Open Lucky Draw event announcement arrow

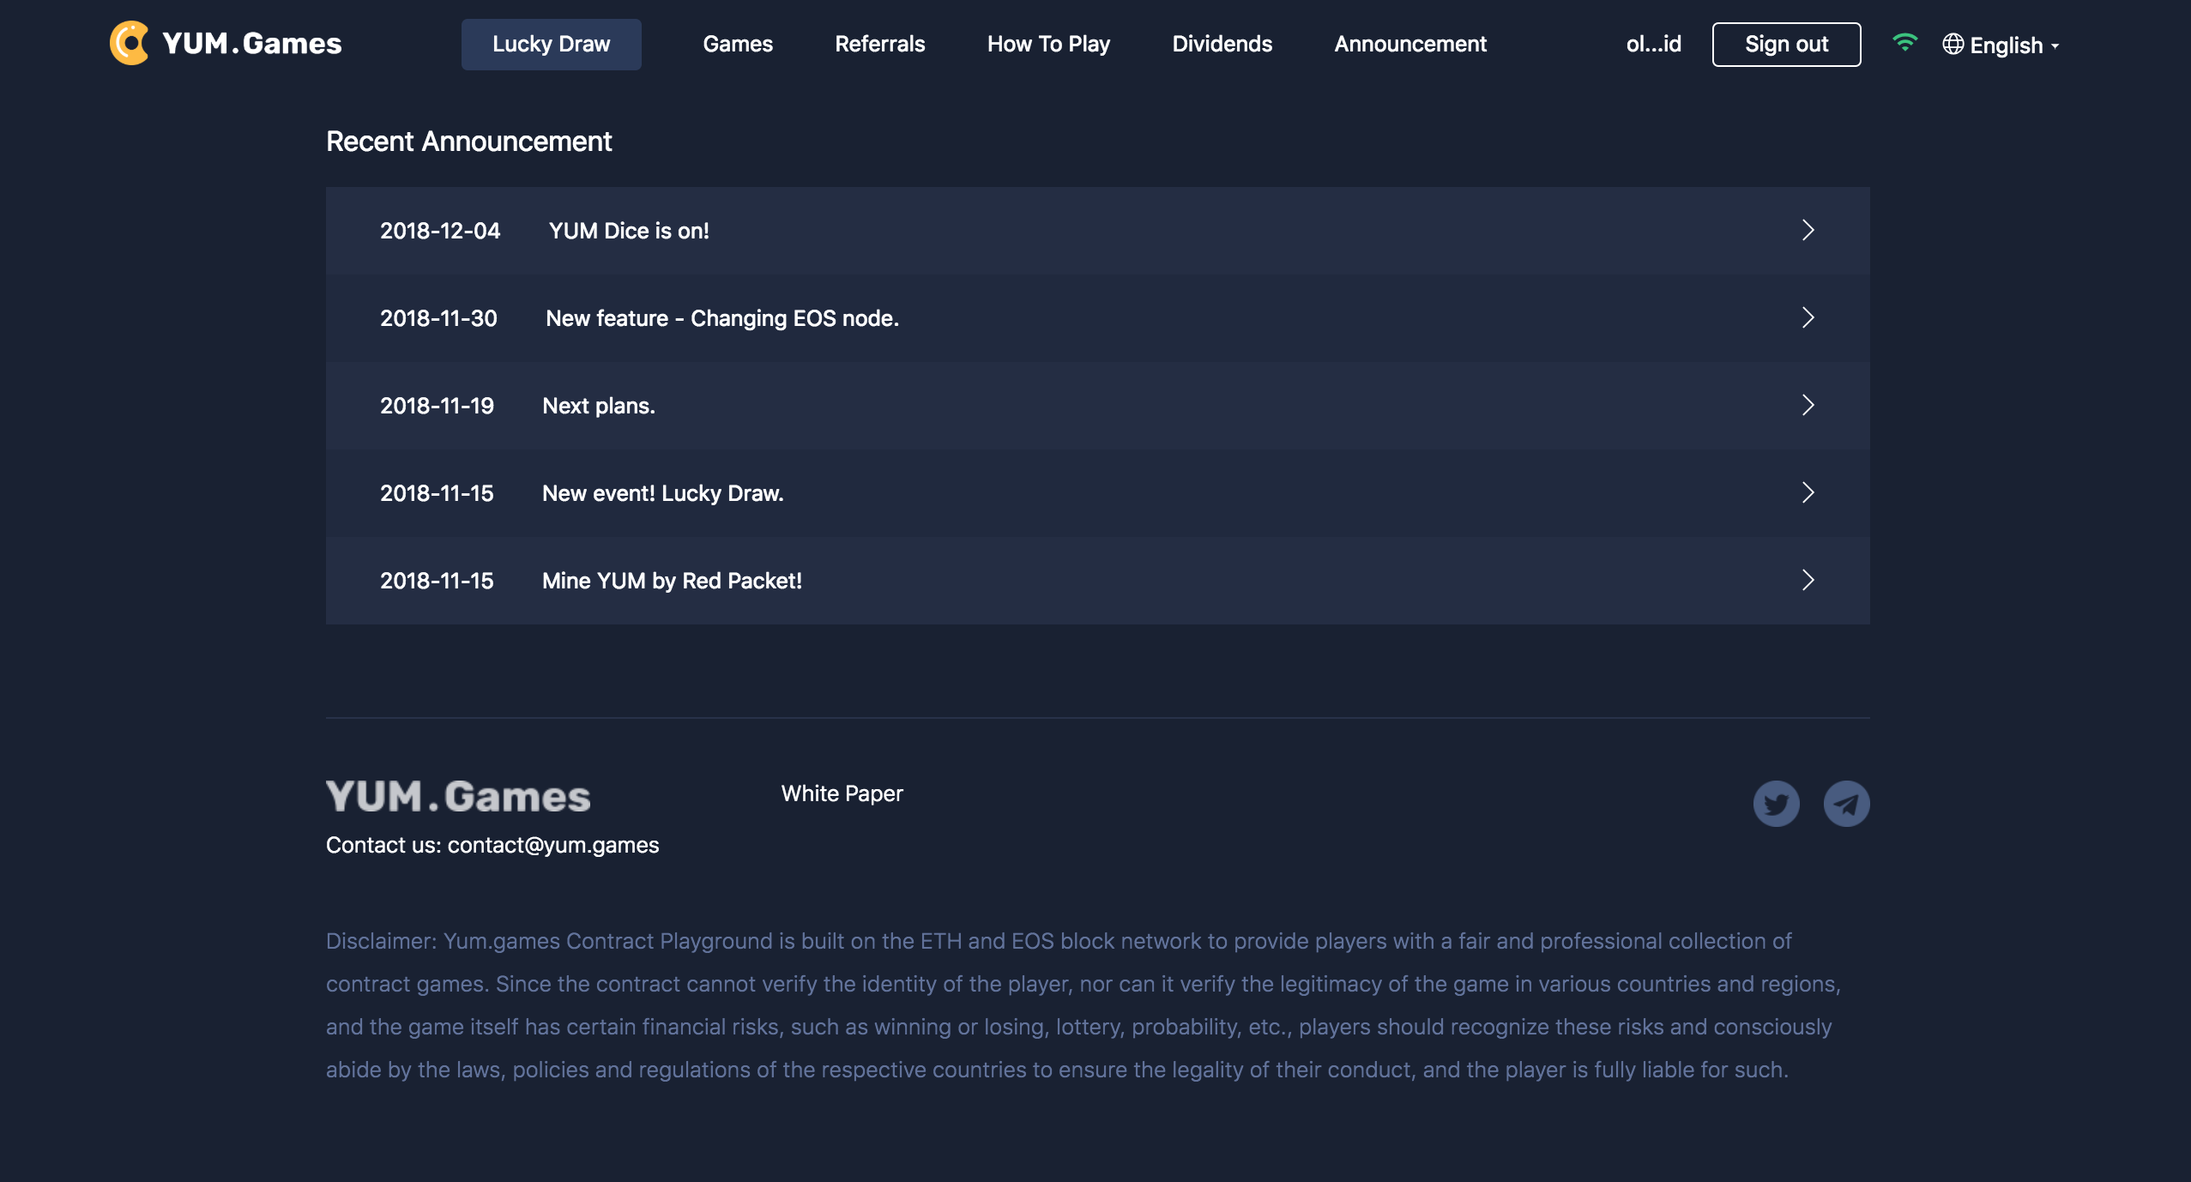[1808, 492]
